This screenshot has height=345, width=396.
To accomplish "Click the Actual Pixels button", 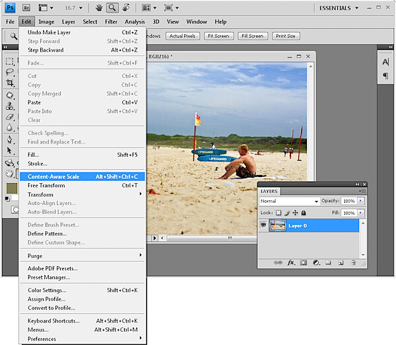I will pos(182,36).
